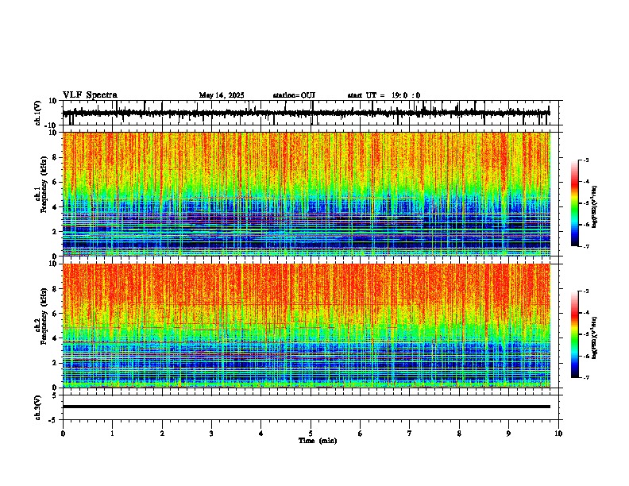Click the ch.2 spectrogram panel
The height and width of the screenshot is (486, 629).
click(306, 326)
